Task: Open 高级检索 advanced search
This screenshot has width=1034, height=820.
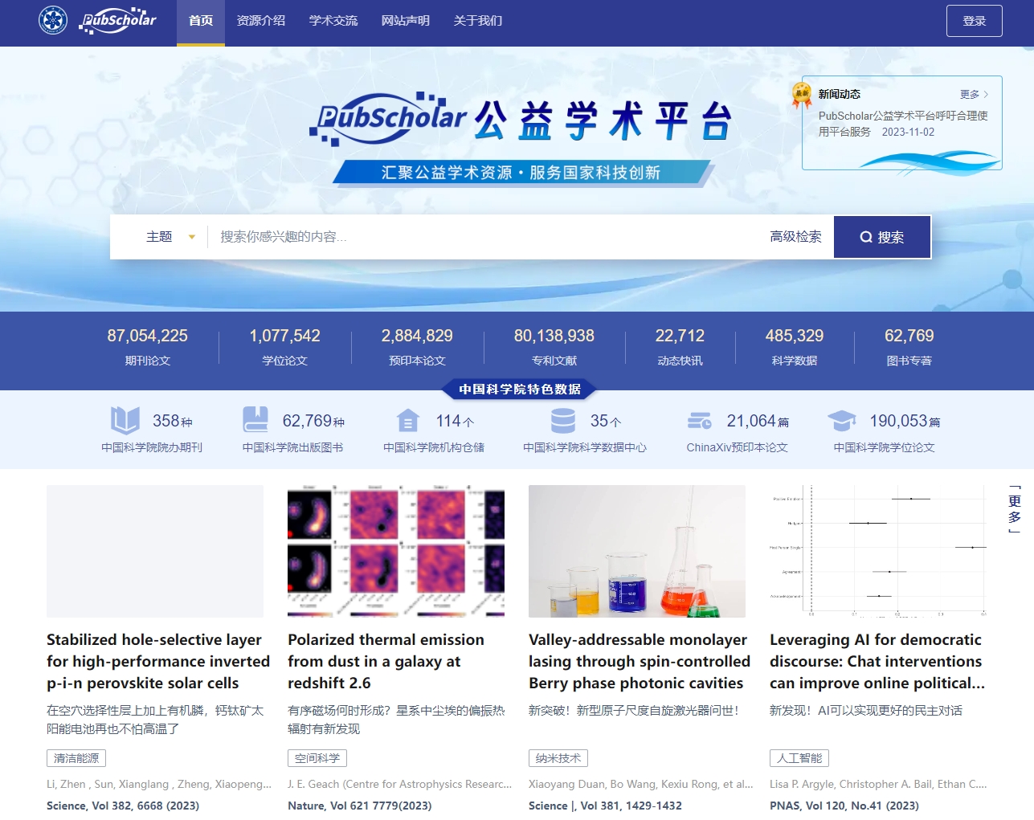Action: click(x=795, y=237)
